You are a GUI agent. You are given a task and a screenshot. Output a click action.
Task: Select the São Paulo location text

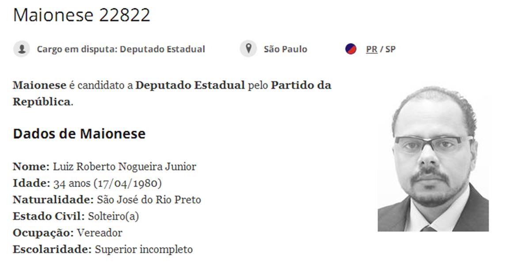(x=285, y=49)
